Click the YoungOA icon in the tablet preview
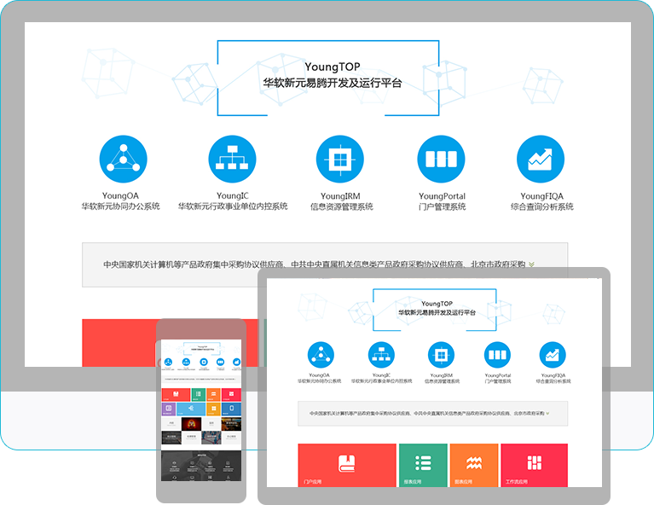The image size is (654, 505). (321, 355)
